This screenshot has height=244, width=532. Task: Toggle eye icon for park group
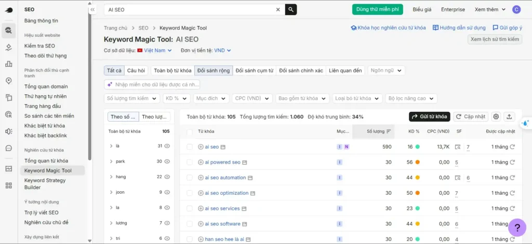pos(167,162)
